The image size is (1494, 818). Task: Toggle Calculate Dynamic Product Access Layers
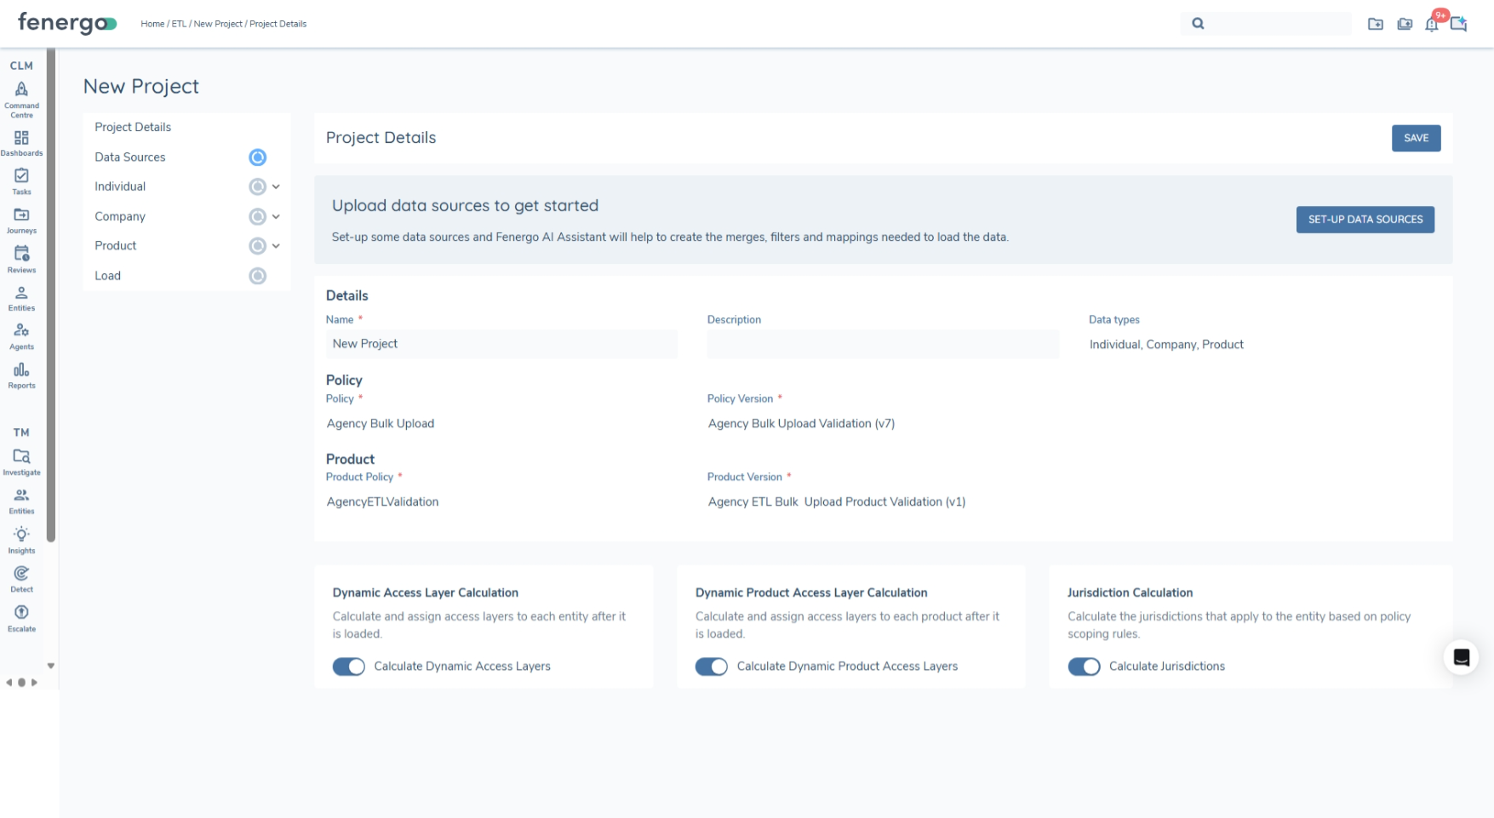tap(712, 666)
